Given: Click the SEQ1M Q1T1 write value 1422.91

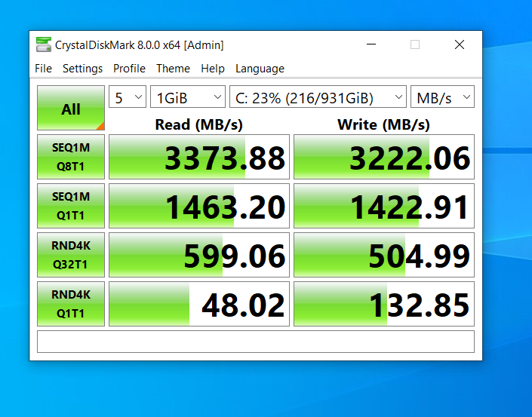Looking at the screenshot, I should tap(384, 206).
